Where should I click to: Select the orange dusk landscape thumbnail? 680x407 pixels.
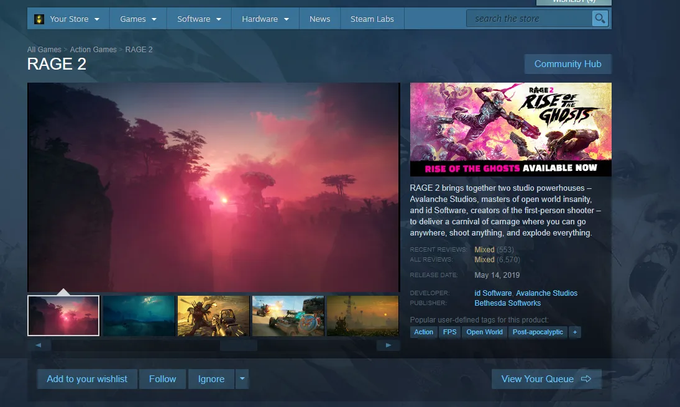[x=362, y=316]
